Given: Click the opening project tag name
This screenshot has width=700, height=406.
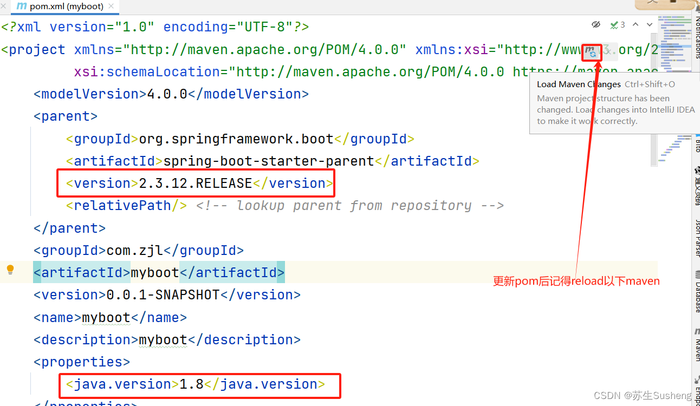Looking at the screenshot, I should point(37,50).
